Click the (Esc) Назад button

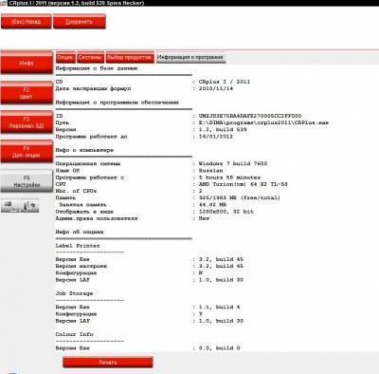coord(27,22)
